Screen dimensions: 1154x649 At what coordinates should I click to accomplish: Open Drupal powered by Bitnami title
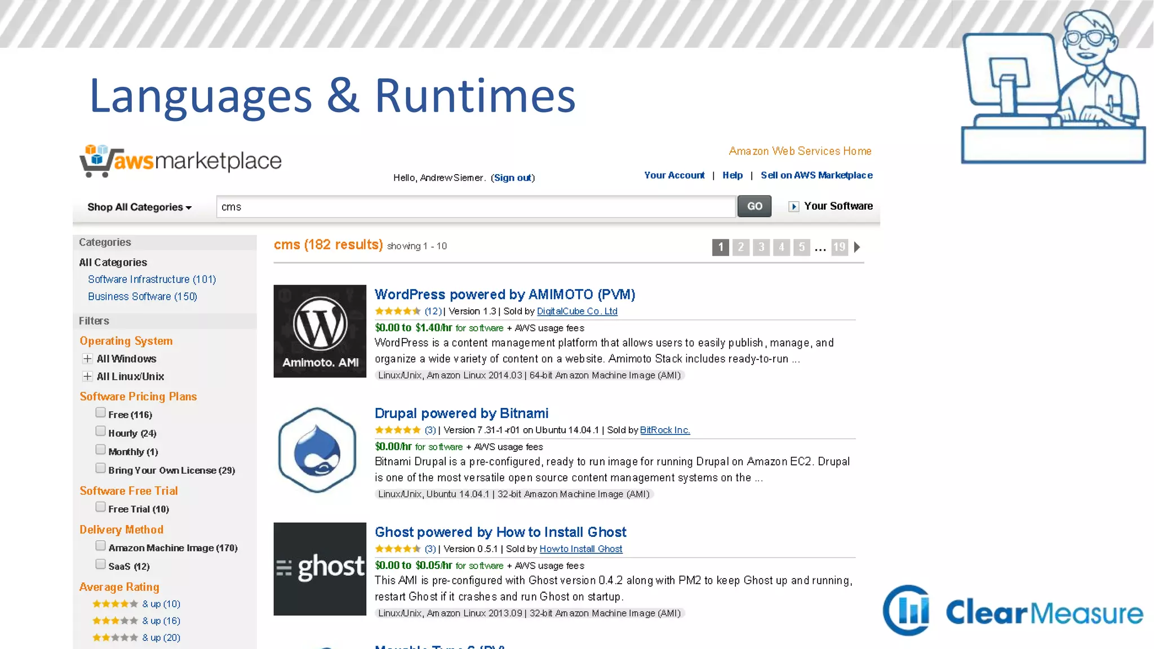pos(461,414)
